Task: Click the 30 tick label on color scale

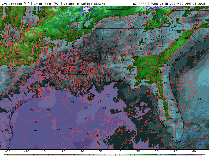Action: (101, 151)
